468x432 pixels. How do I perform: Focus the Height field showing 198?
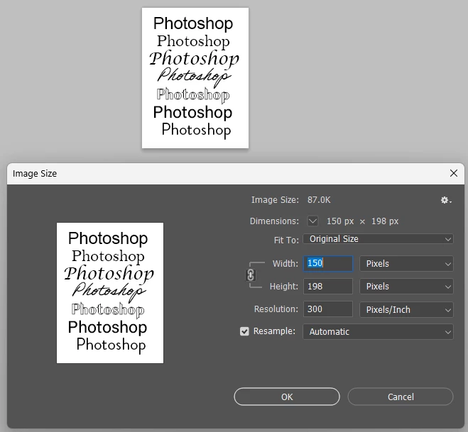pos(328,286)
